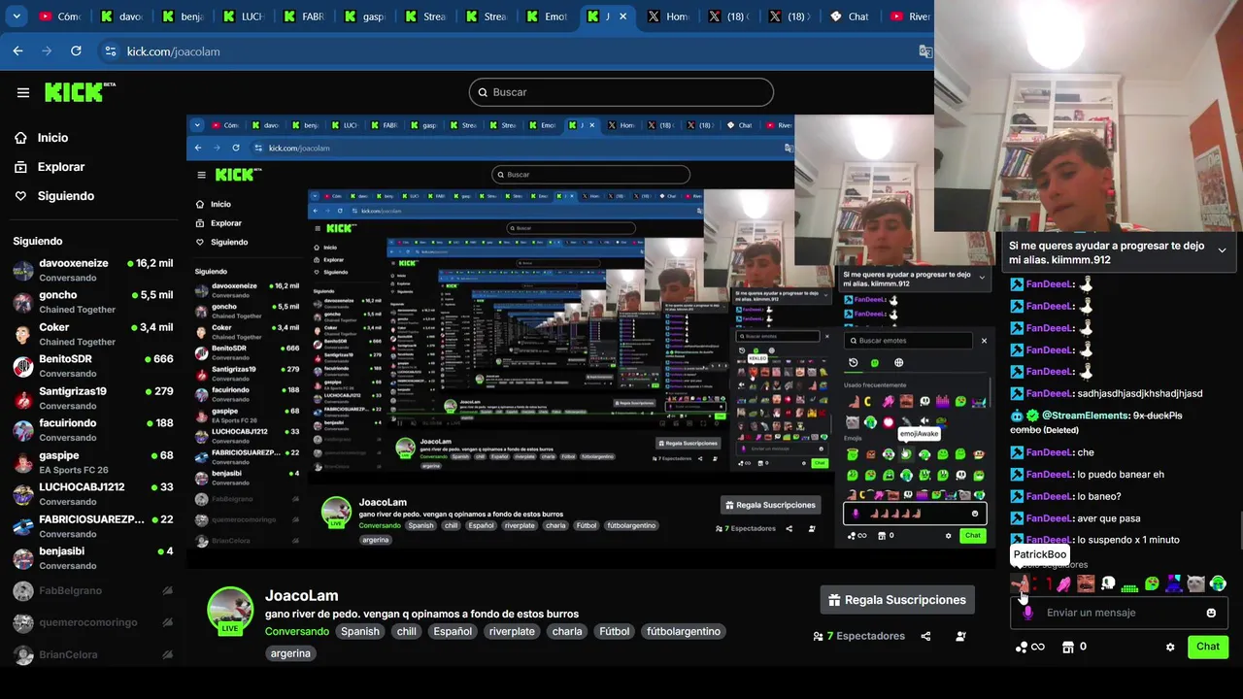Reload the page
This screenshot has width=1243, height=699.
click(x=76, y=51)
